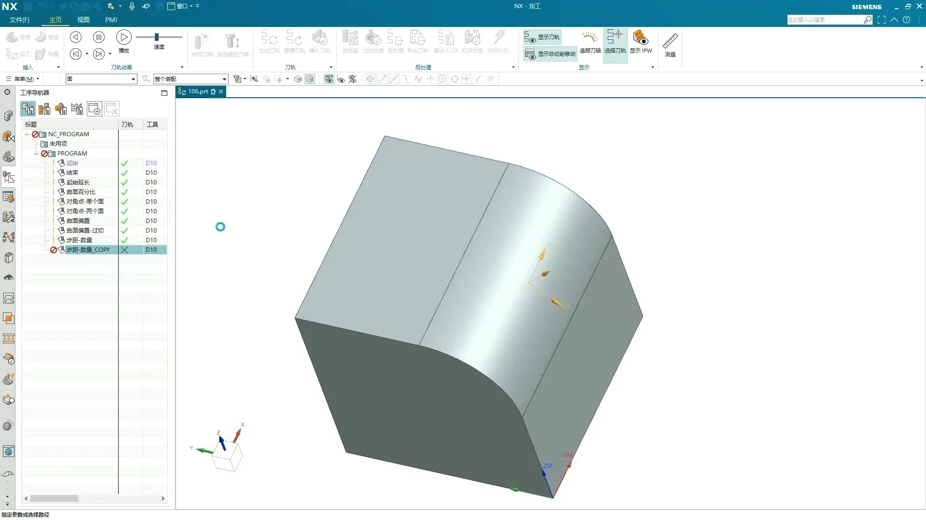Select the 曲面百分比 operation in tree
The width and height of the screenshot is (926, 520).
81,192
